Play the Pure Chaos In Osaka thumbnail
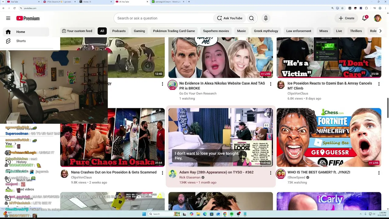Viewport: 389px width, 219px height. click(112, 137)
